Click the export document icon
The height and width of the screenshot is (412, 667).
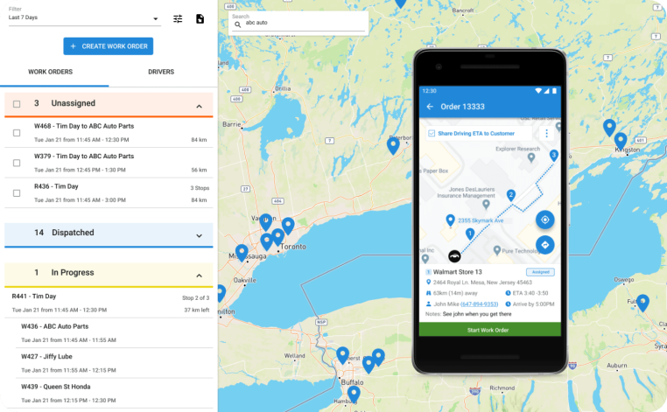pyautogui.click(x=200, y=18)
